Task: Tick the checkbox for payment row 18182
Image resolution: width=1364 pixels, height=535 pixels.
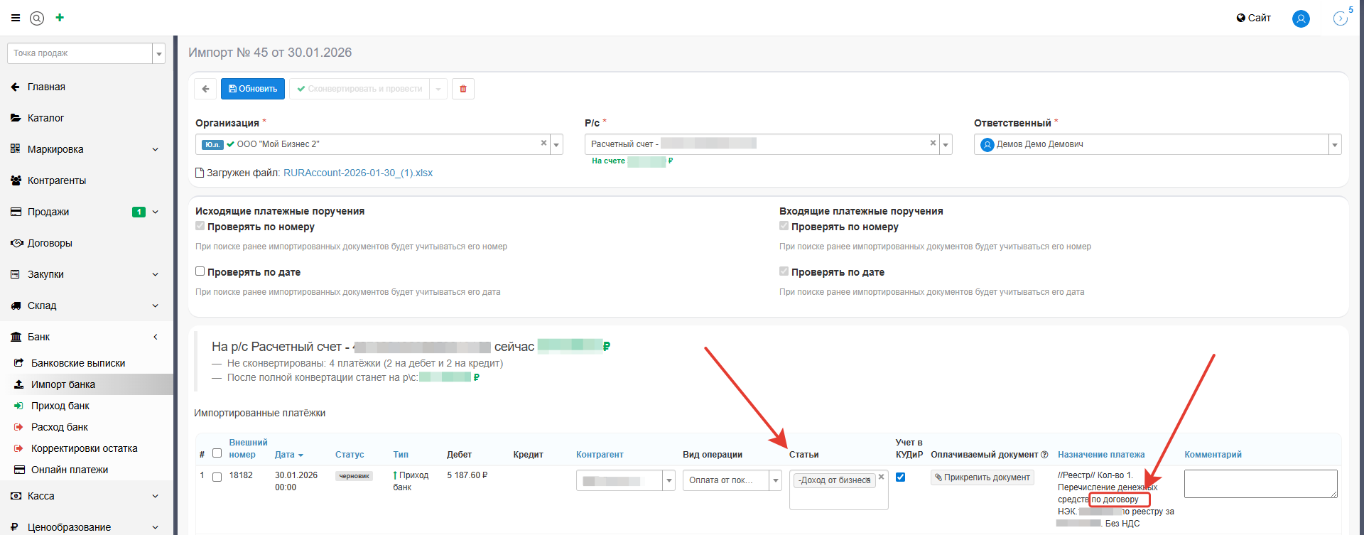Action: coord(217,477)
